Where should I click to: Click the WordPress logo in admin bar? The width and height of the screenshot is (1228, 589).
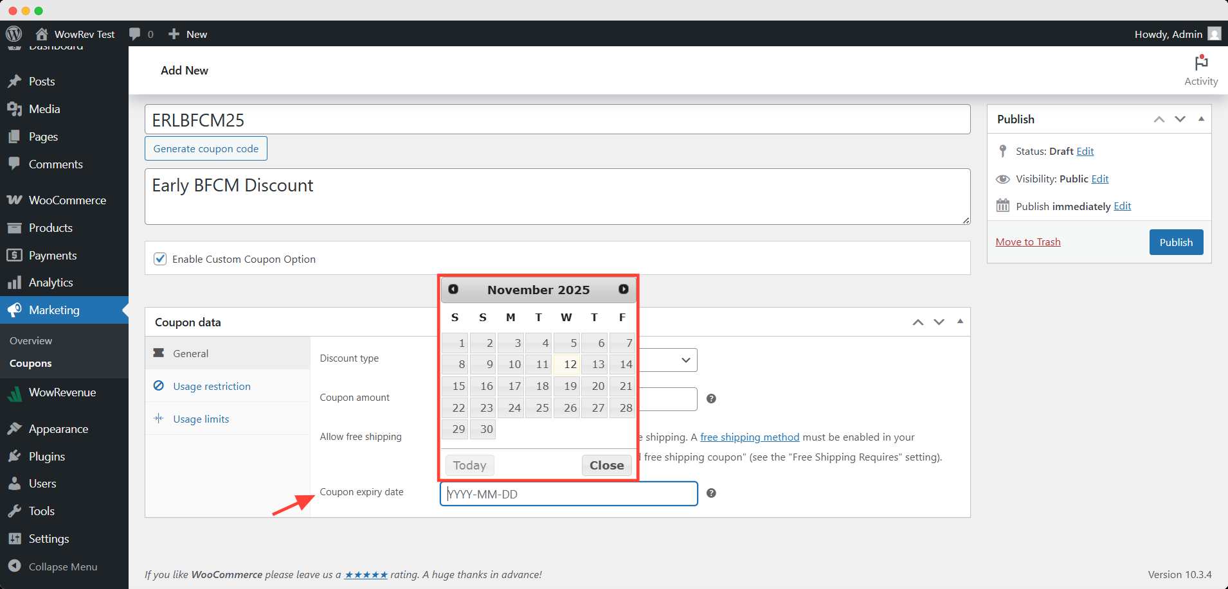point(14,34)
